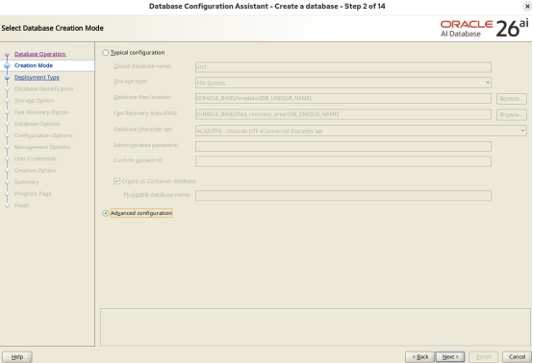
Task: Click the Administrative password field
Action: [x=343, y=146]
